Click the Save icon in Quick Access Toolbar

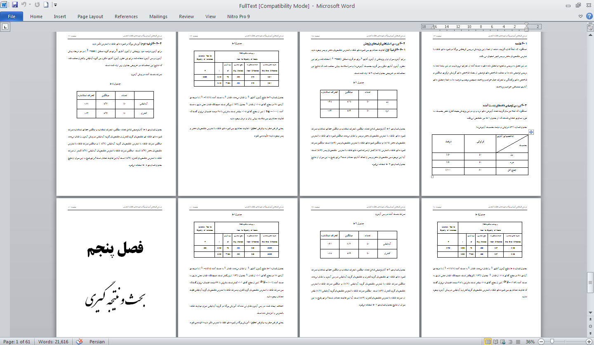point(15,5)
